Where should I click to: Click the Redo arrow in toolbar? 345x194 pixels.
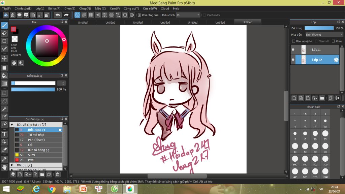click(x=66, y=15)
